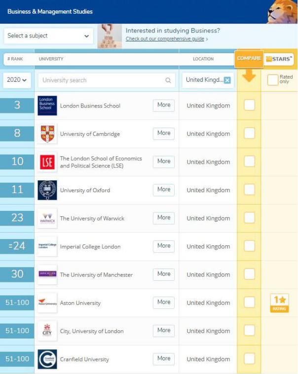Click the University of Oxford crest logo
This screenshot has width=298, height=374.
point(47,190)
